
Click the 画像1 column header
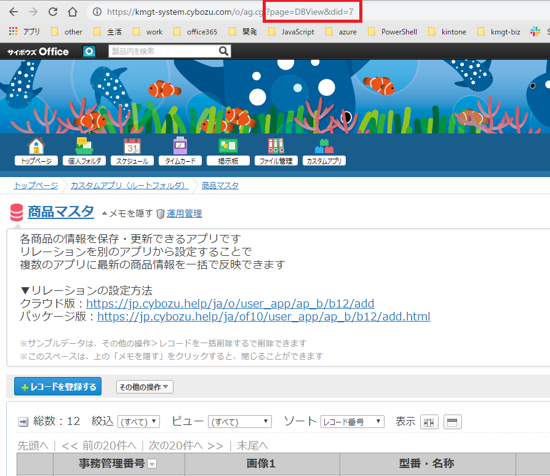[261, 464]
